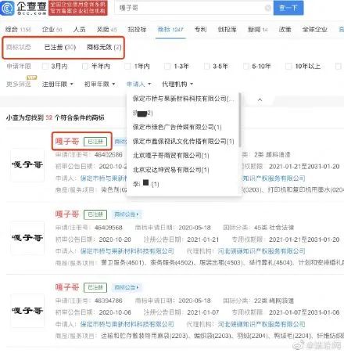Filter by 商标无效 trademark status

[104, 47]
